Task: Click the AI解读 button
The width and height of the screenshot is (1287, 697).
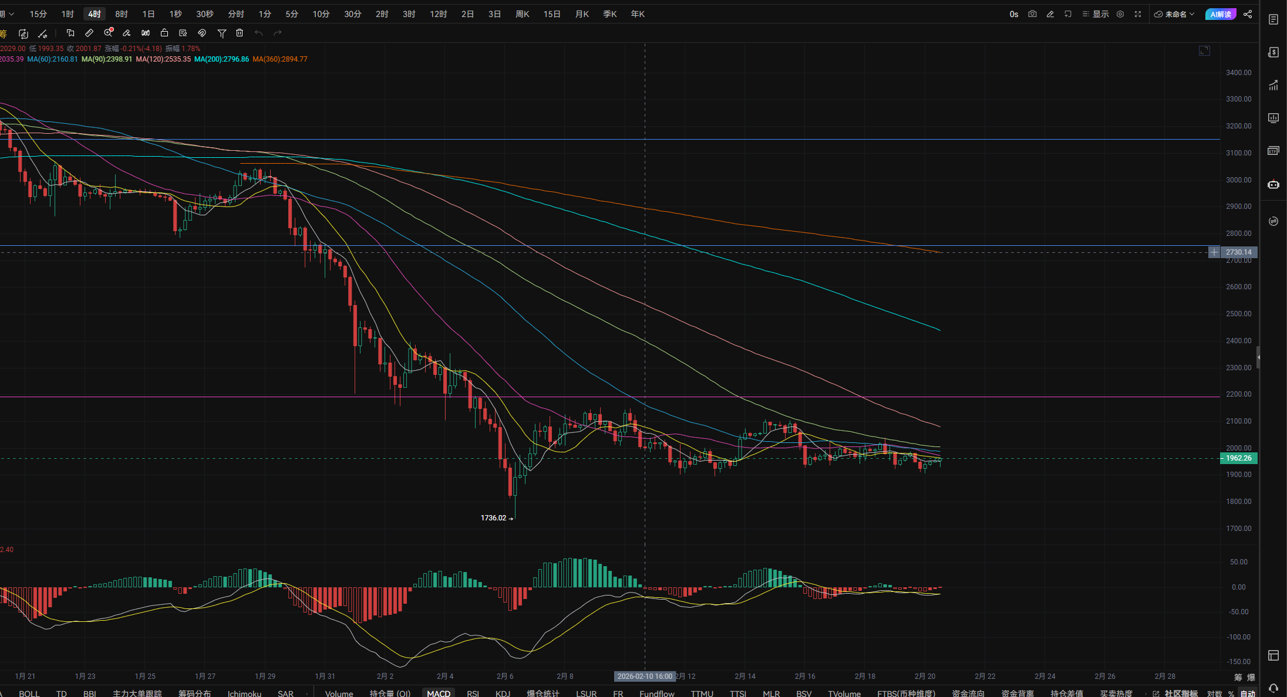Action: point(1221,14)
